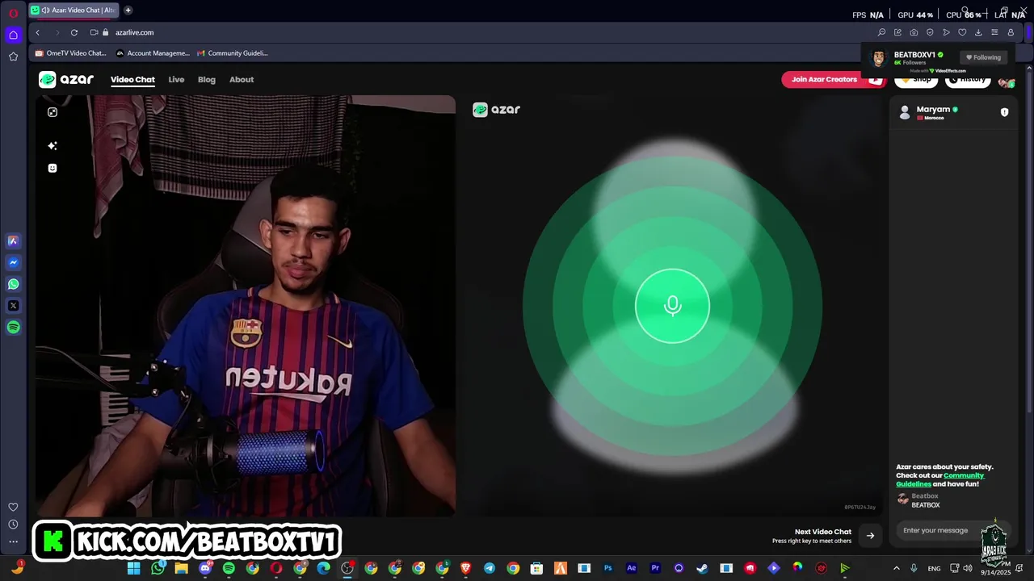The height and width of the screenshot is (581, 1034).
Task: Open After Effects from the taskbar
Action: pyautogui.click(x=632, y=568)
